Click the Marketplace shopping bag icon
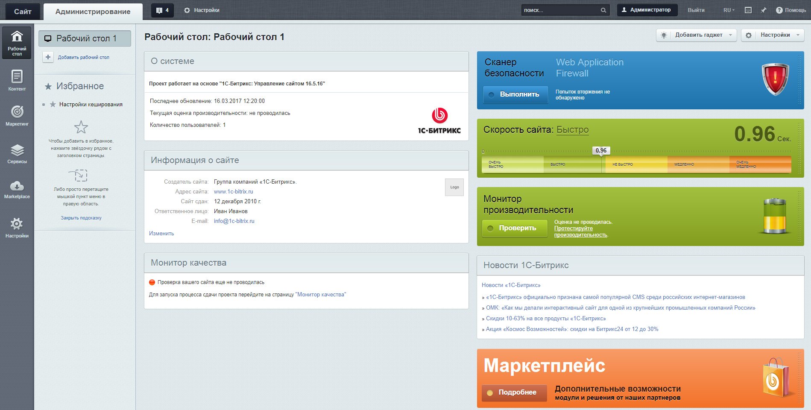Image resolution: width=811 pixels, height=410 pixels. pyautogui.click(x=776, y=378)
